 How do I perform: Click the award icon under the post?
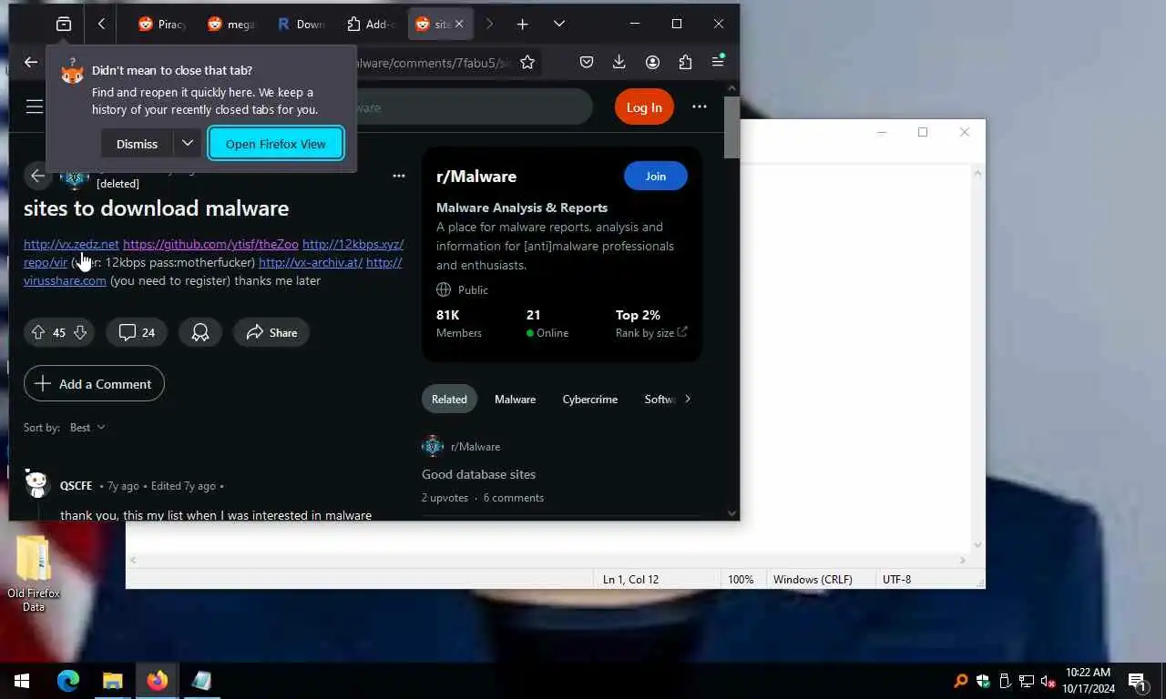point(200,332)
